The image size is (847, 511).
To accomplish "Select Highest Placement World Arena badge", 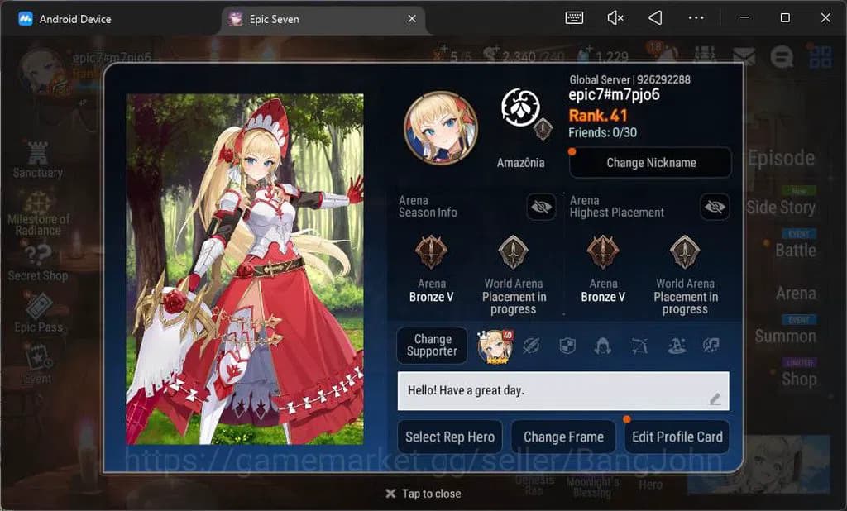I will (x=684, y=251).
